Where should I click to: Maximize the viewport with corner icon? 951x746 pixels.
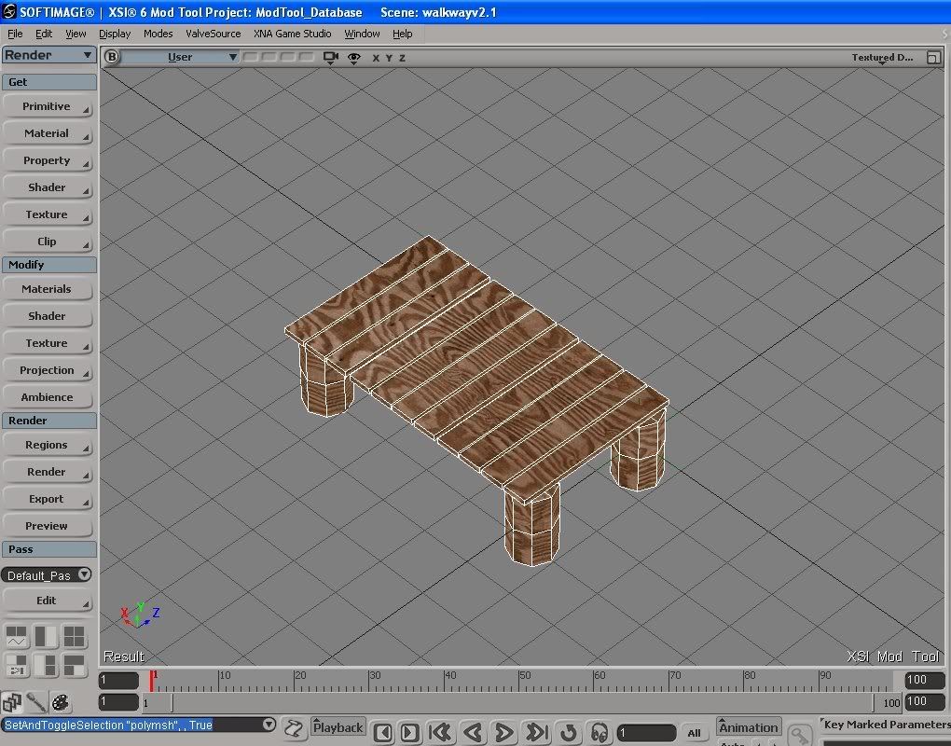point(934,58)
